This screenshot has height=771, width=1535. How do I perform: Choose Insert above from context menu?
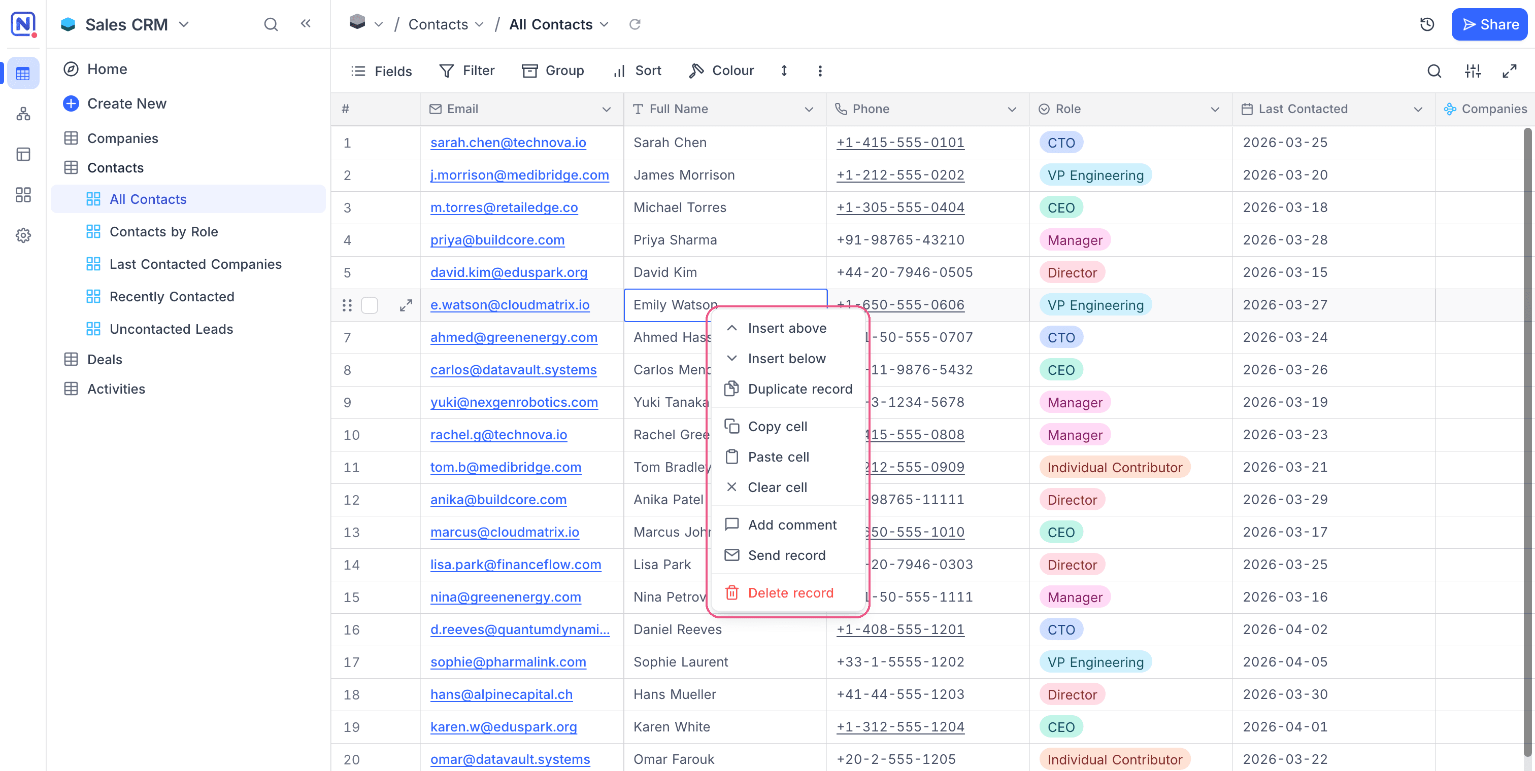tap(788, 328)
